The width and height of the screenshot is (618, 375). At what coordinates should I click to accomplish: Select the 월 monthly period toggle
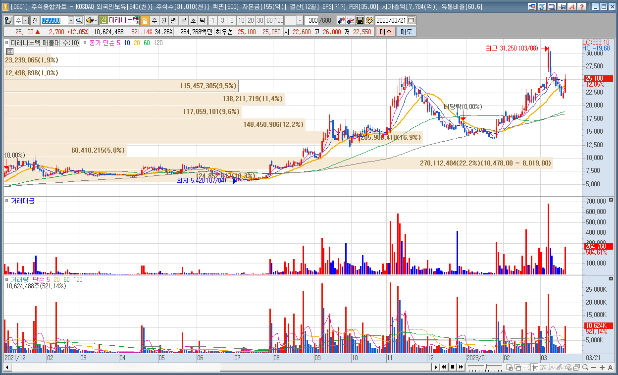point(163,20)
